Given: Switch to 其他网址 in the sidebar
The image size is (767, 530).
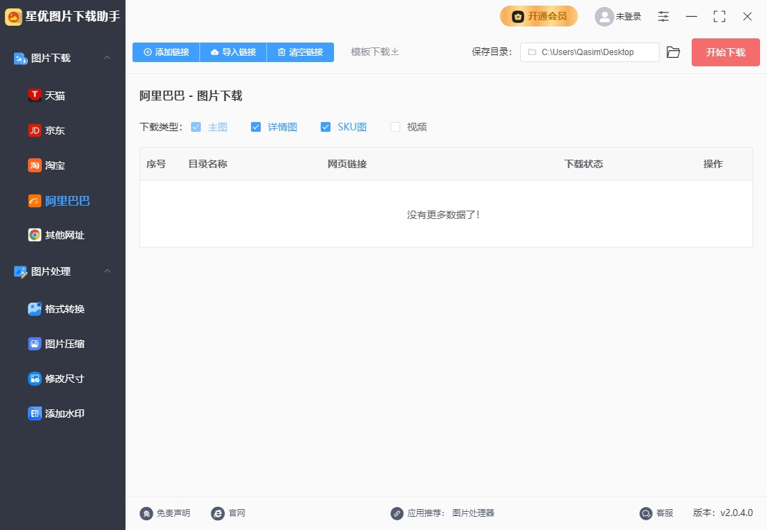Looking at the screenshot, I should pos(64,235).
